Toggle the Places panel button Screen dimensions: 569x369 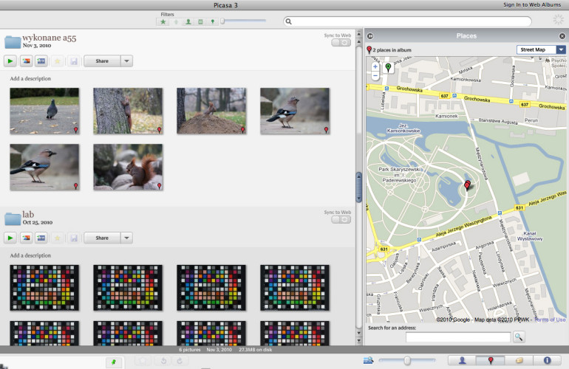490,360
